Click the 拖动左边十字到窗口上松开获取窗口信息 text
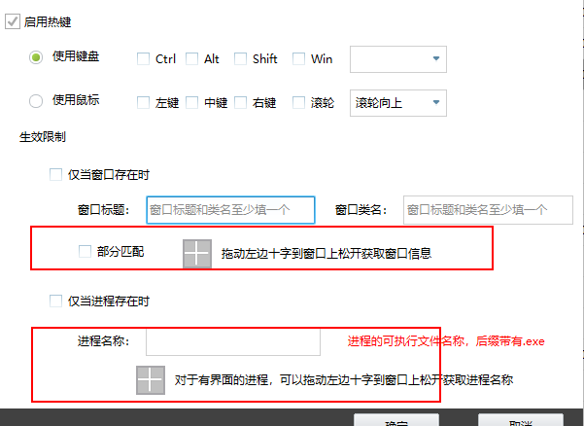This screenshot has width=584, height=426. (x=326, y=254)
